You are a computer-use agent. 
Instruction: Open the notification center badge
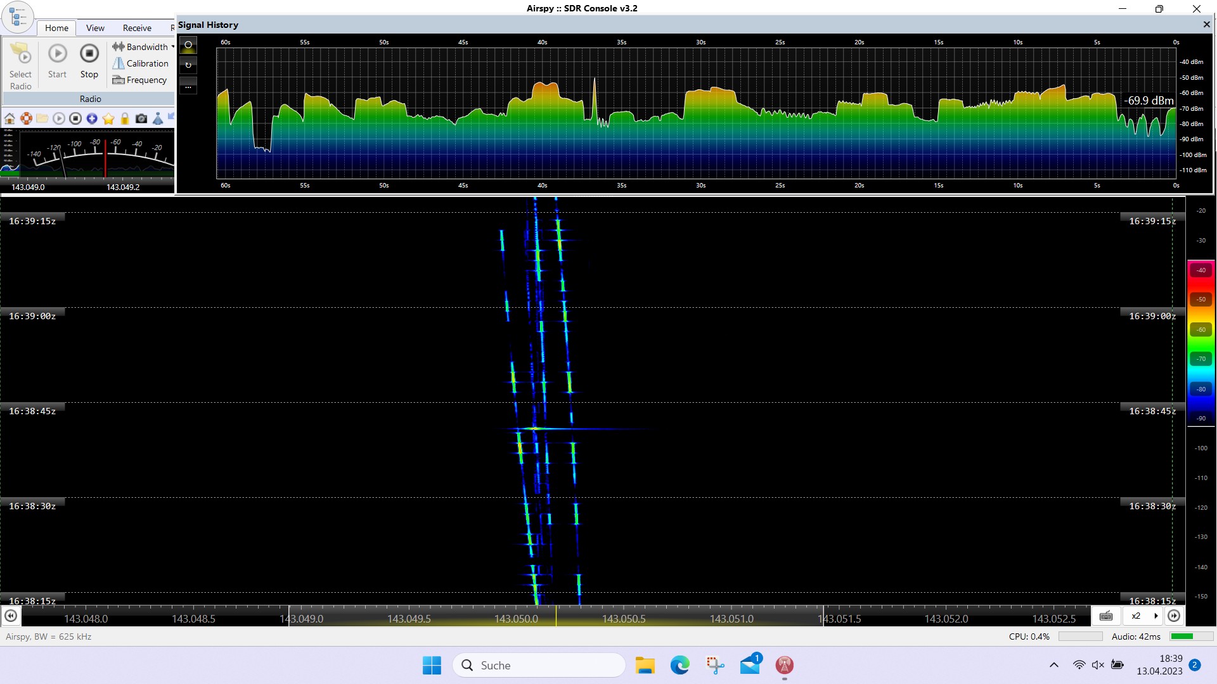[1195, 665]
